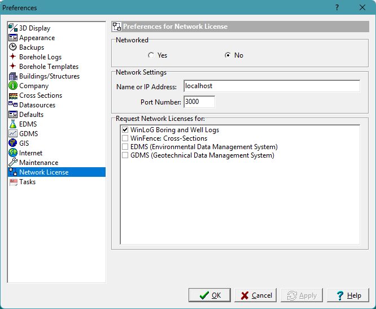Select the No networked radio button
376x309 pixels.
[228, 55]
